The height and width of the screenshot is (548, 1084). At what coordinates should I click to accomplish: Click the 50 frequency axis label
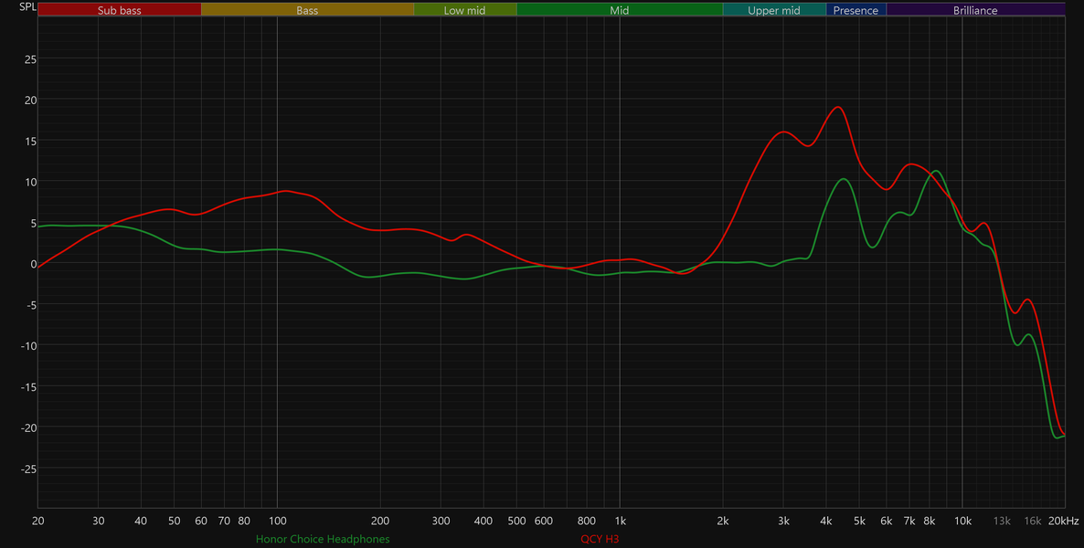[175, 521]
